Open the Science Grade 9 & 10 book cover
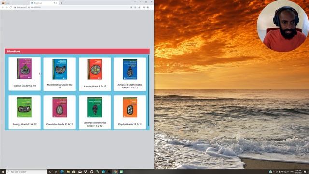 [x=95, y=69]
